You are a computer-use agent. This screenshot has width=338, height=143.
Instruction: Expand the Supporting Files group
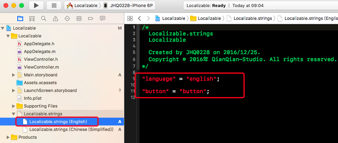14,106
